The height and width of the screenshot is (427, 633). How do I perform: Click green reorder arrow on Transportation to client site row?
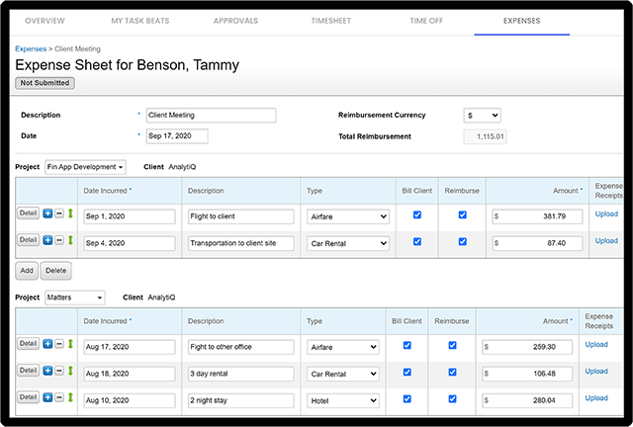70,240
